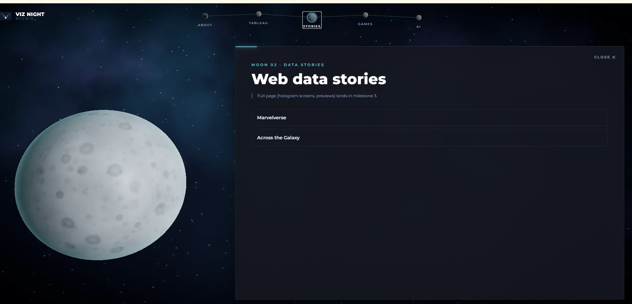Open the Across the Galaxy story

[x=430, y=138]
